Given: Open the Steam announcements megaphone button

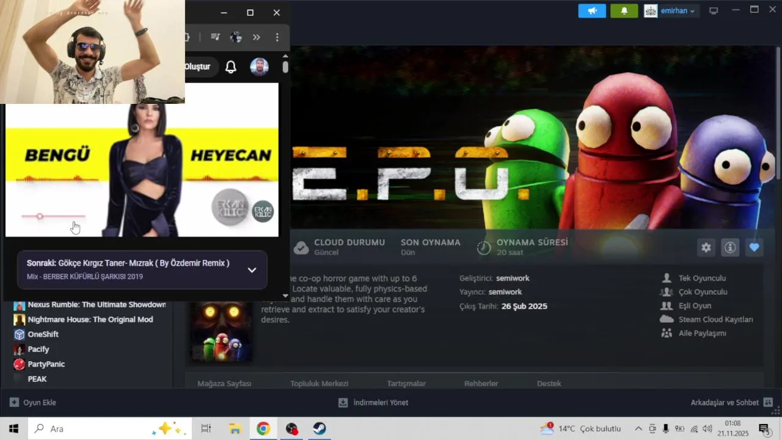Looking at the screenshot, I should point(592,11).
